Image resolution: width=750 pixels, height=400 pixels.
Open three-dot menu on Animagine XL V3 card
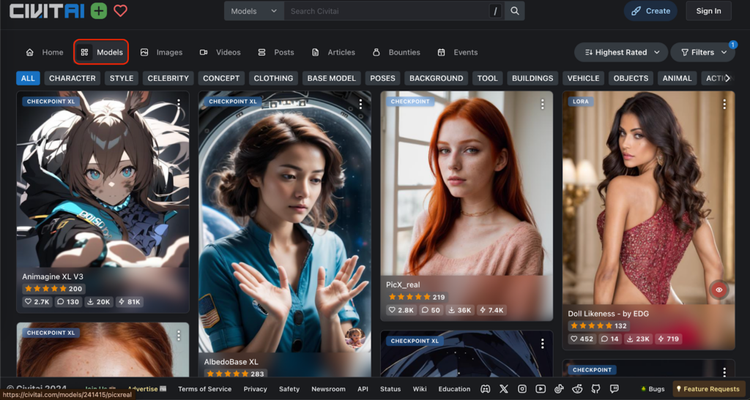tap(178, 104)
